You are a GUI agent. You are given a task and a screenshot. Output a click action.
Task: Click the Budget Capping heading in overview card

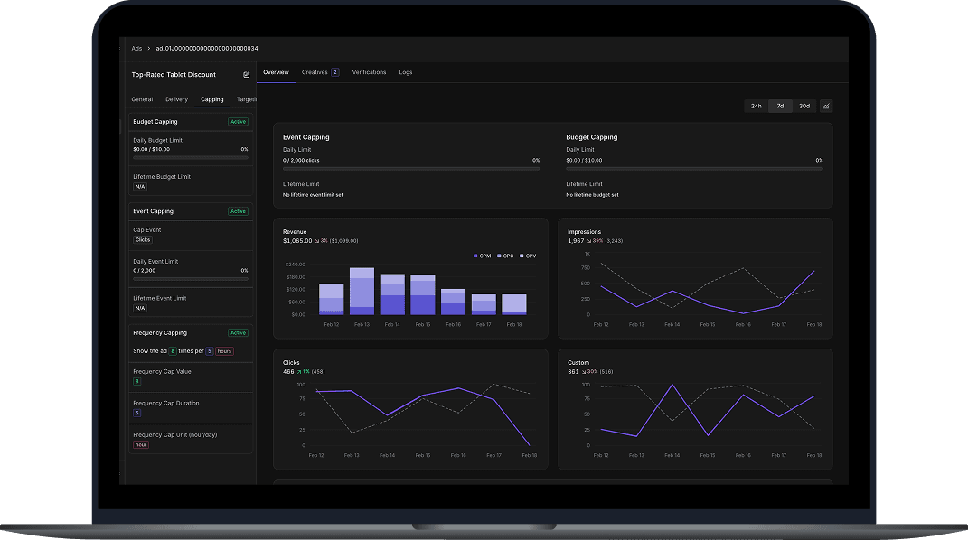pyautogui.click(x=591, y=137)
